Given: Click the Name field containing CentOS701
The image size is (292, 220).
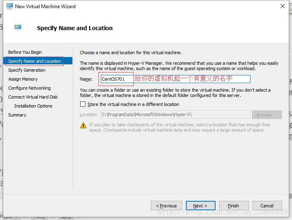Looking at the screenshot, I should coord(176,79).
